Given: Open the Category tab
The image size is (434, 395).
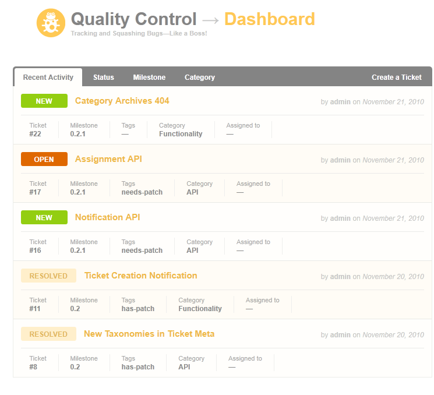Looking at the screenshot, I should point(200,77).
